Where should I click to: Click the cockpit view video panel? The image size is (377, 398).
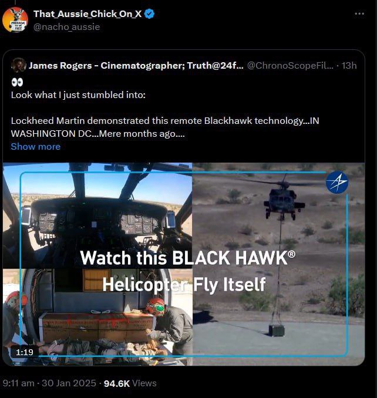97,215
